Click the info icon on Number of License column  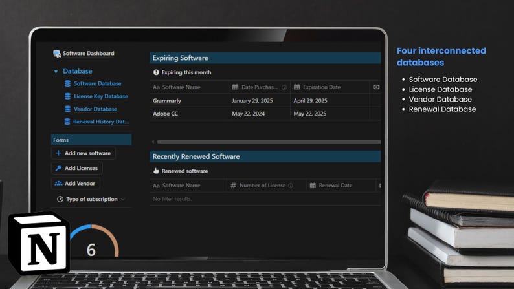point(291,186)
